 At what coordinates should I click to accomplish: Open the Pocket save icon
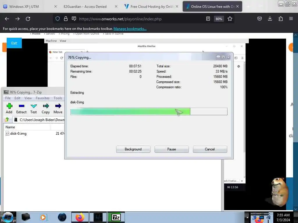260,19
